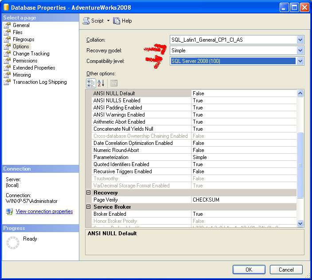The image size is (312, 280).
Task: Select the Options page icon
Action: click(x=7, y=47)
